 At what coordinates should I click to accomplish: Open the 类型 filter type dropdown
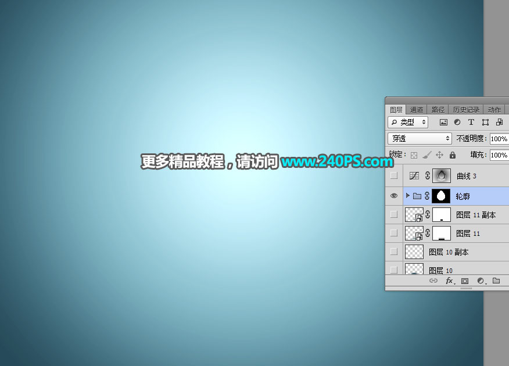pos(408,123)
